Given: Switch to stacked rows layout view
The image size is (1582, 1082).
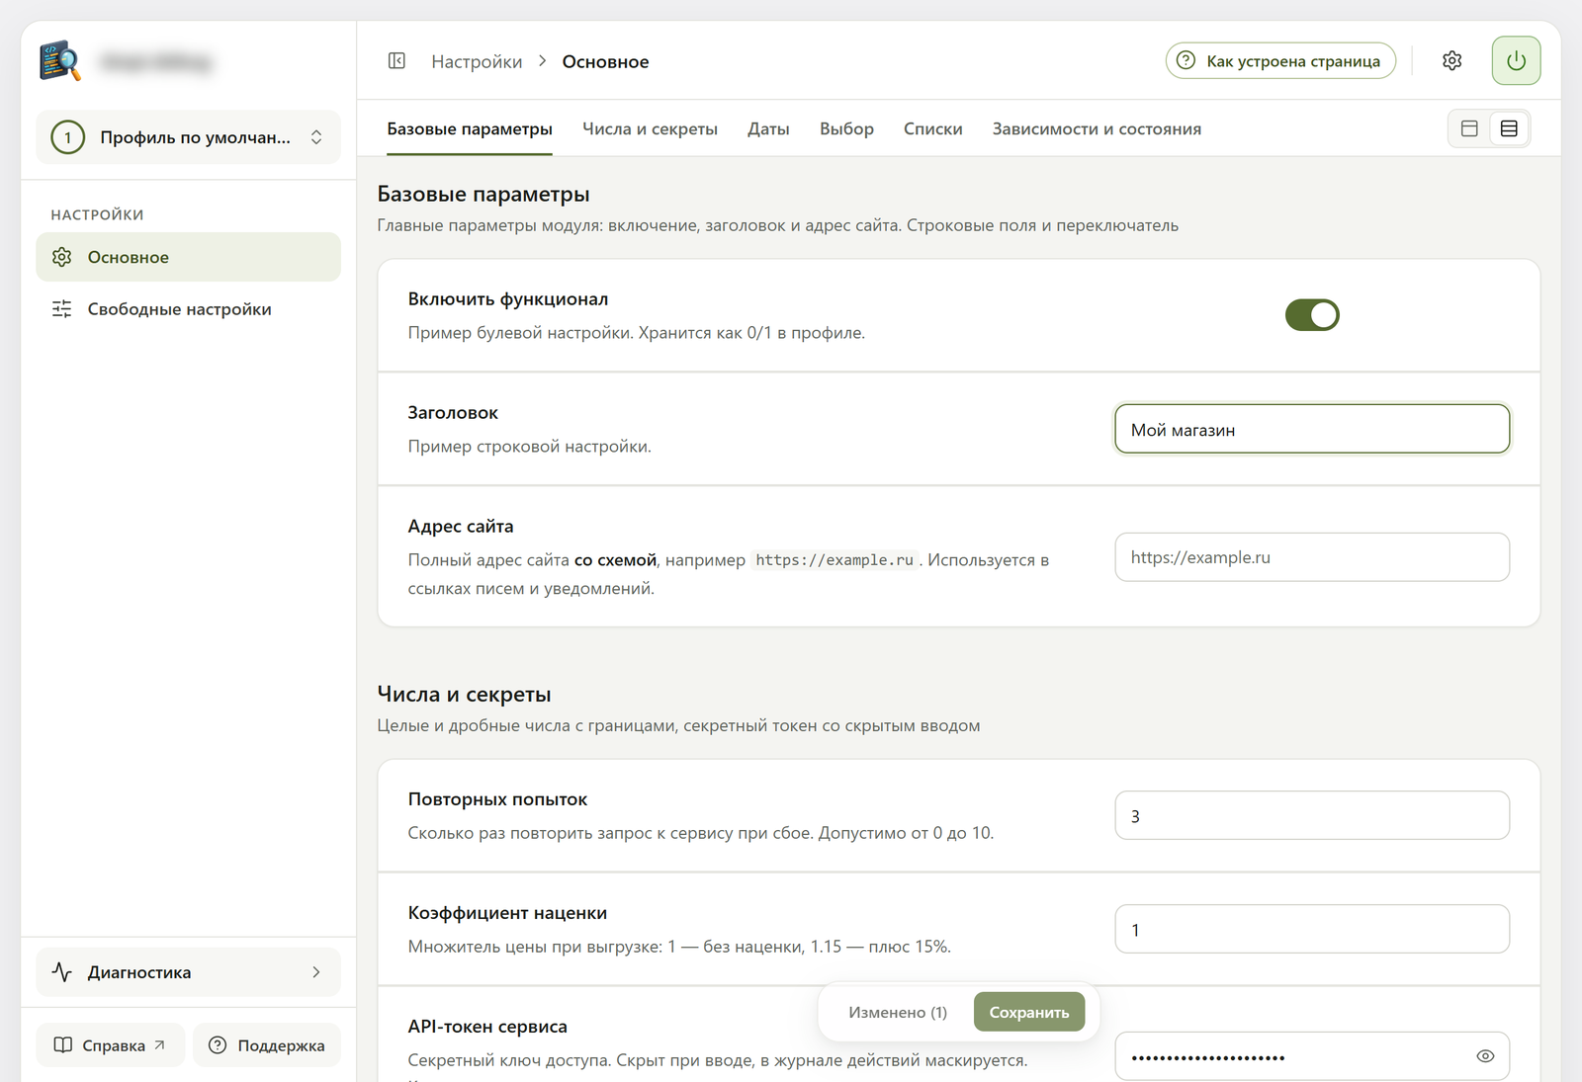Looking at the screenshot, I should point(1509,128).
